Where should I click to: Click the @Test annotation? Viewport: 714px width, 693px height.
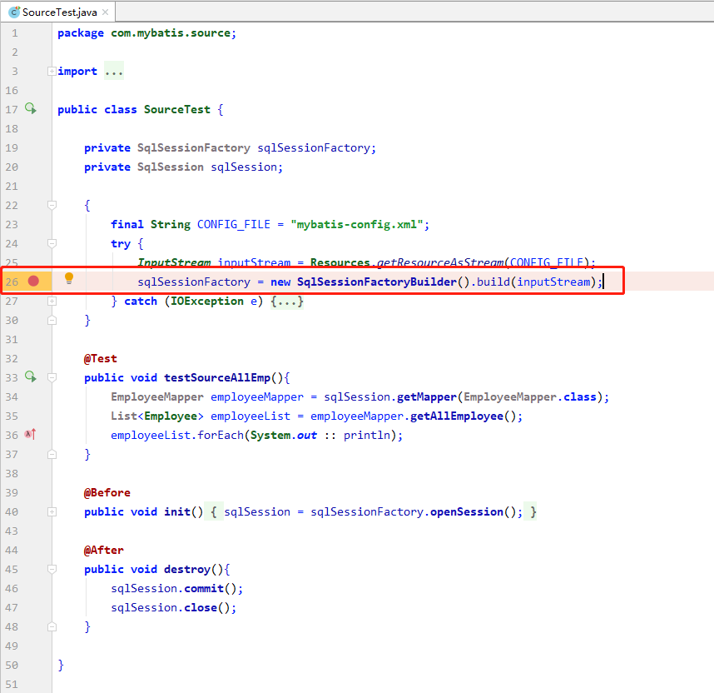pos(101,358)
